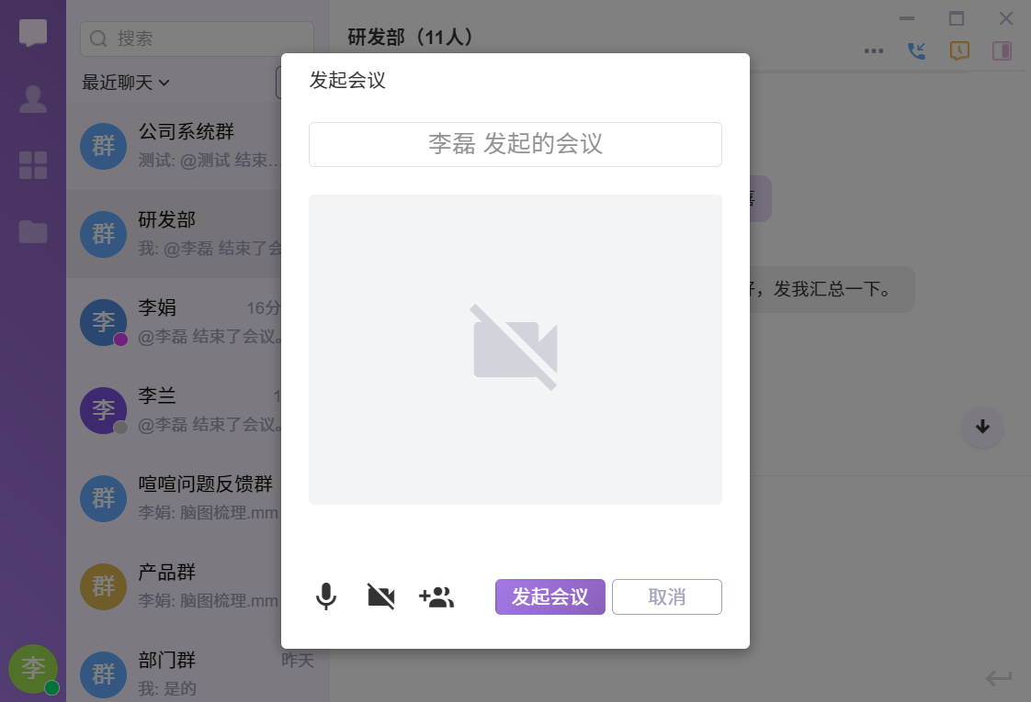This screenshot has height=702, width=1031.
Task: Open the chat history clock icon
Action: pyautogui.click(x=958, y=51)
